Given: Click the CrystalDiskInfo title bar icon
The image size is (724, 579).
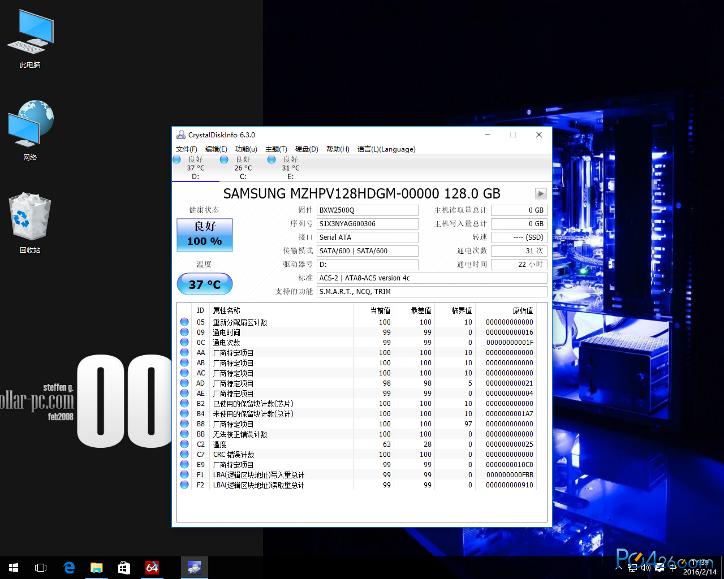Looking at the screenshot, I should click(x=181, y=135).
